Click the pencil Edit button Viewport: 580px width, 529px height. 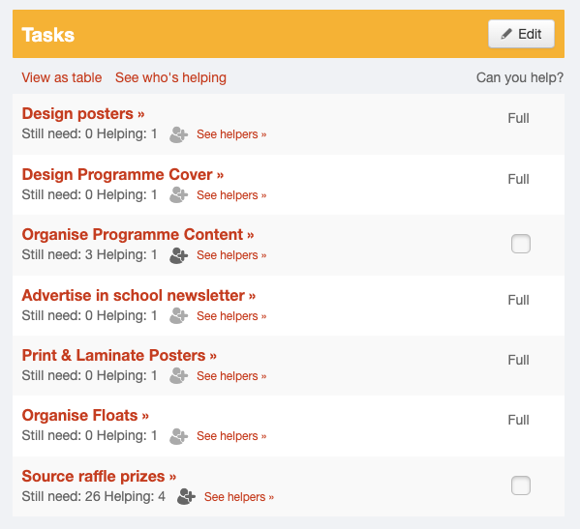(x=521, y=34)
